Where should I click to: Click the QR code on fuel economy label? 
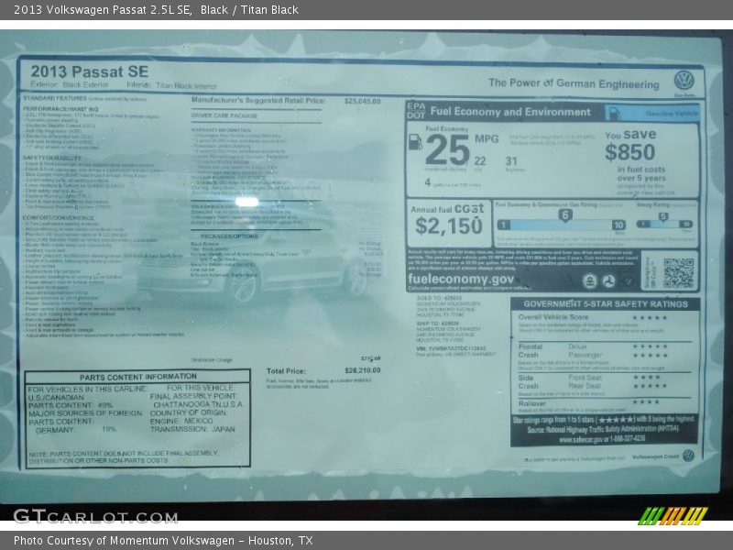tap(678, 272)
